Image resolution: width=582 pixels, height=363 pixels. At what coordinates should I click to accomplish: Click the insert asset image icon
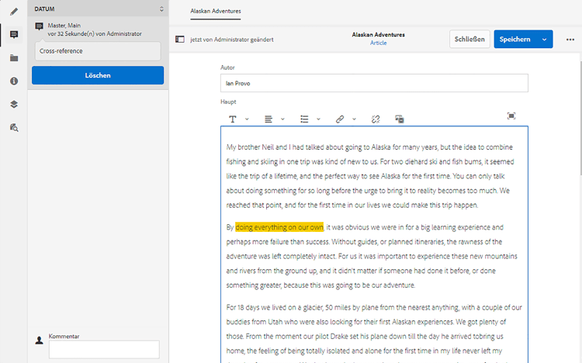point(400,119)
